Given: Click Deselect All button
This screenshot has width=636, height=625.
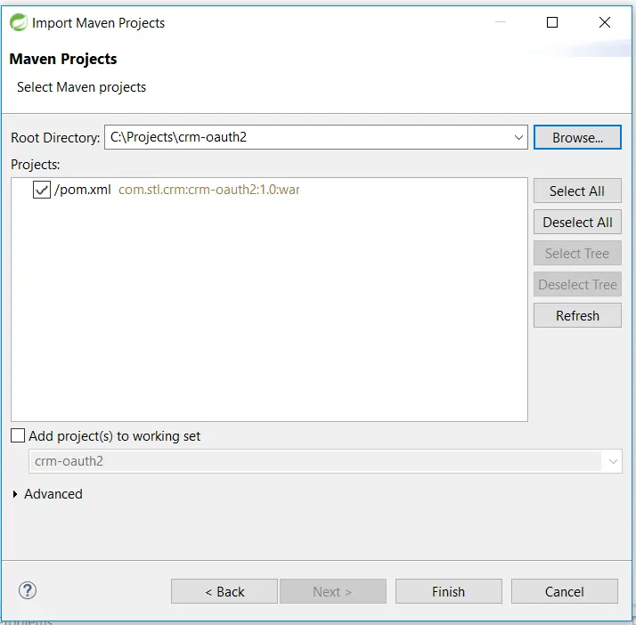Looking at the screenshot, I should (577, 222).
